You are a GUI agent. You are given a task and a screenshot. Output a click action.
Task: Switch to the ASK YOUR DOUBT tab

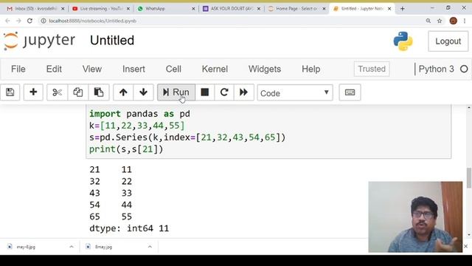pyautogui.click(x=231, y=9)
